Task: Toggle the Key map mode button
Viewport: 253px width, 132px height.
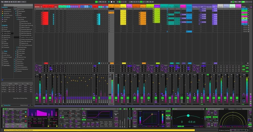Action: (236, 2)
